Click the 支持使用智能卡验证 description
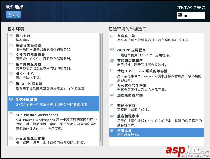Screen dimensions: 210x159 (x=133, y=110)
